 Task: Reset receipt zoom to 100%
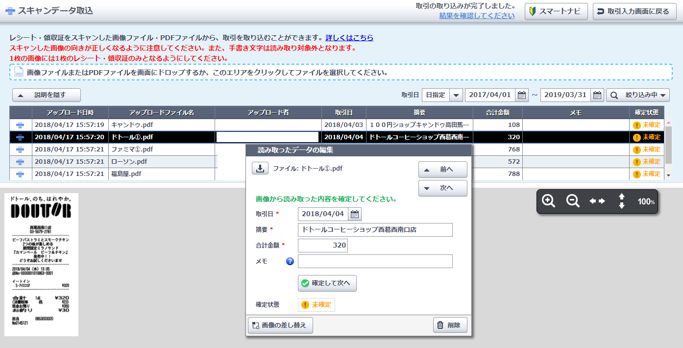pos(646,201)
